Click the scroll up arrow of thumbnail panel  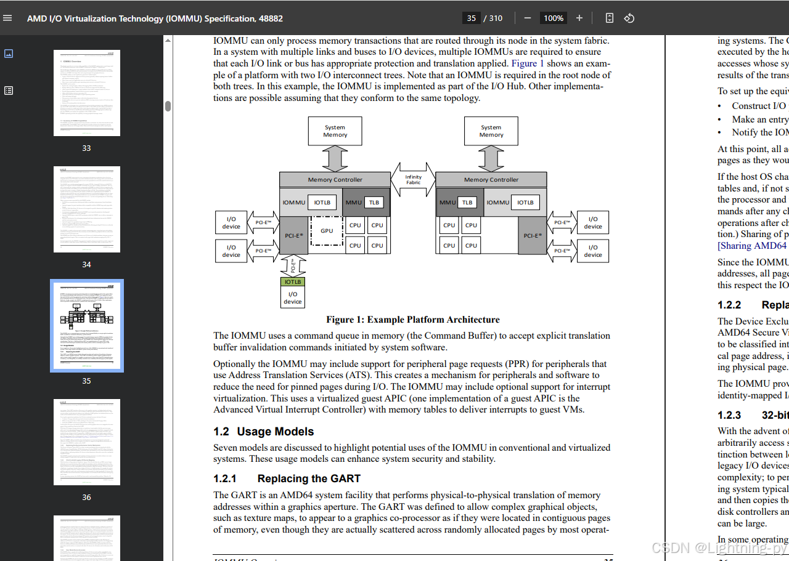click(x=168, y=40)
